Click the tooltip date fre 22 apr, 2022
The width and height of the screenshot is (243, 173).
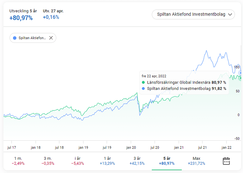click(154, 76)
